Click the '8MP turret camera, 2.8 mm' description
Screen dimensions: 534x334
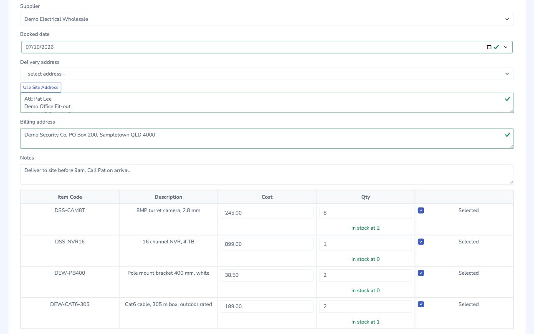pos(168,210)
